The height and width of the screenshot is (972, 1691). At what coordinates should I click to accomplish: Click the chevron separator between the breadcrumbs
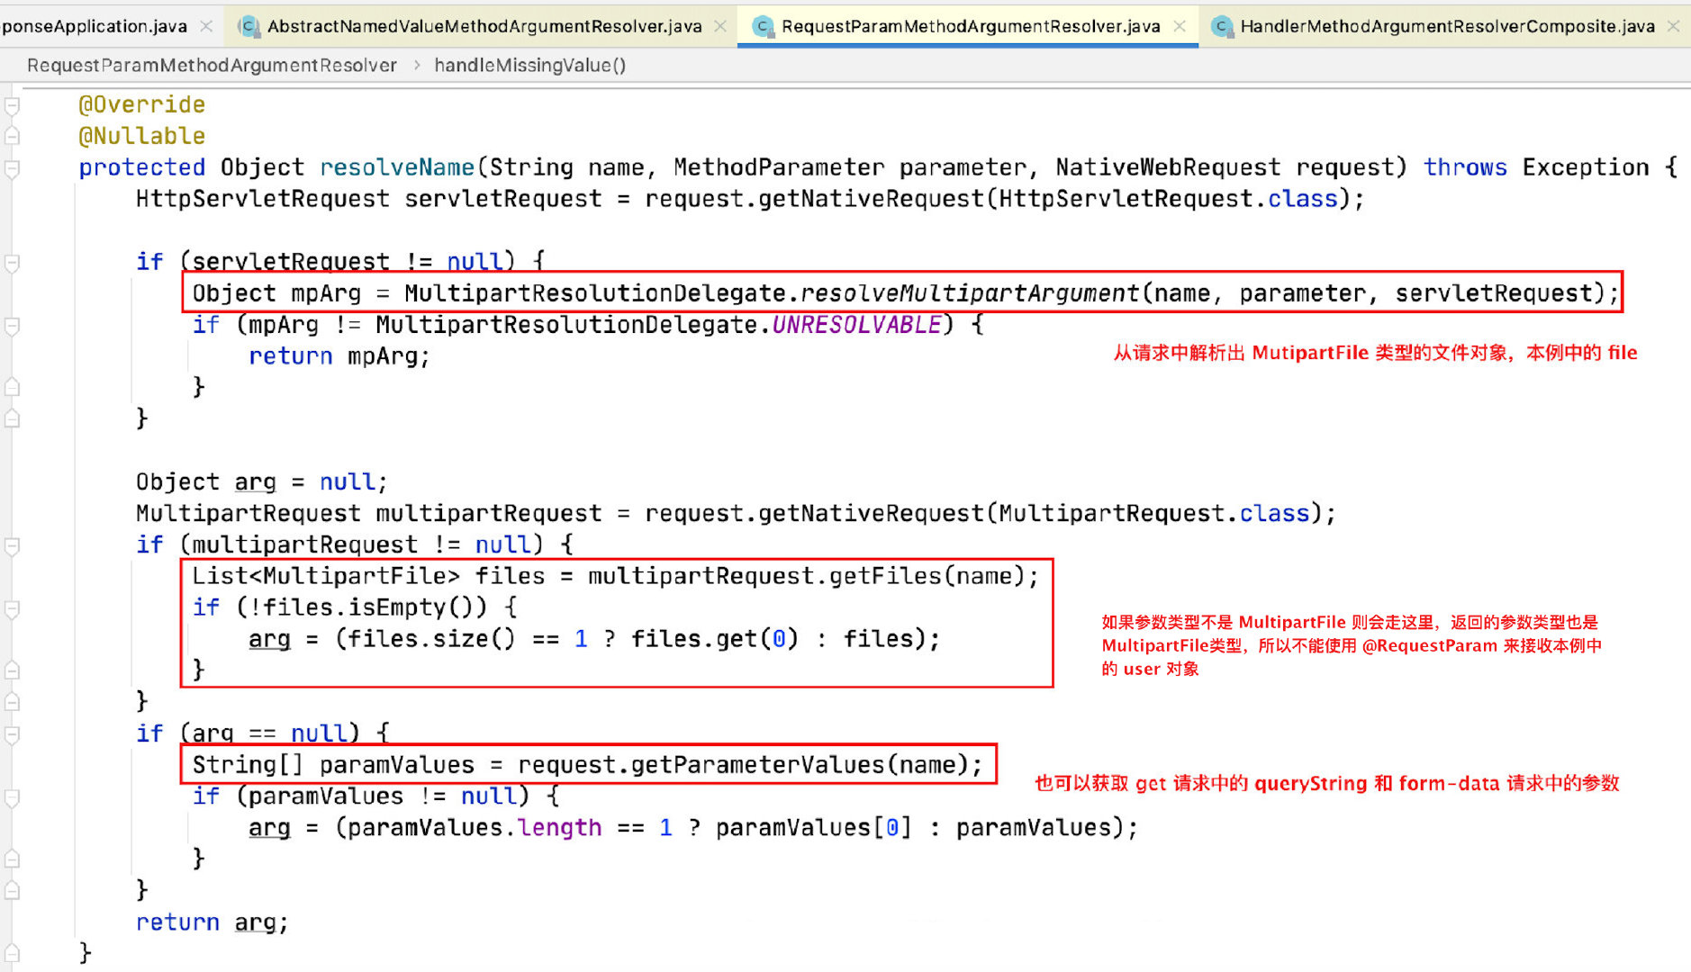[x=417, y=65]
